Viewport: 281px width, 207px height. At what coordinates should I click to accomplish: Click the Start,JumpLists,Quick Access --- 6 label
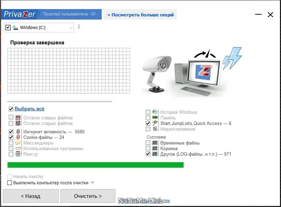coord(196,123)
